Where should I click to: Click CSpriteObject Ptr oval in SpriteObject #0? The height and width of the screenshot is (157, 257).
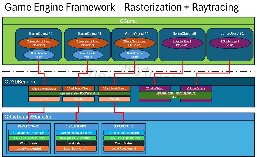pos(182,43)
